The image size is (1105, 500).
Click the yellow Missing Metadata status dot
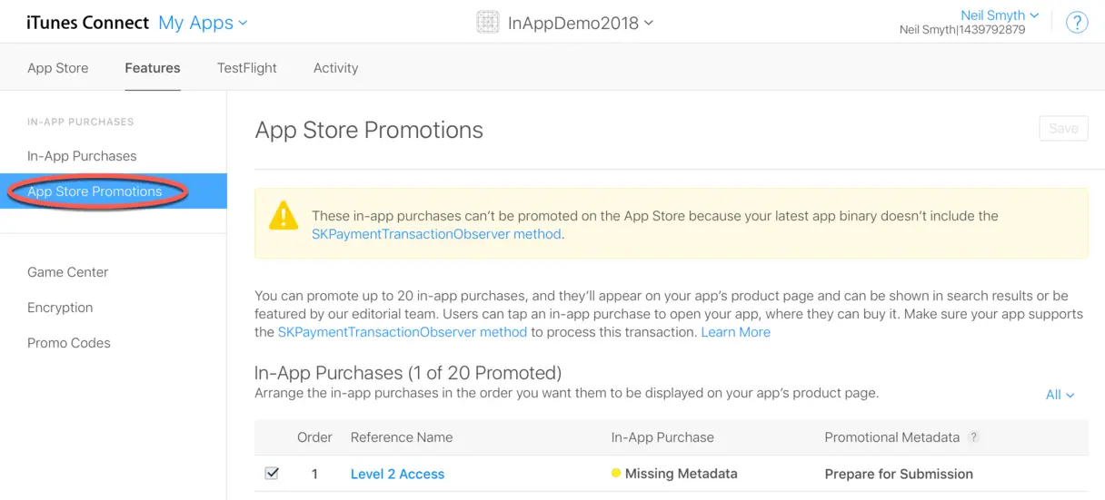tap(616, 474)
